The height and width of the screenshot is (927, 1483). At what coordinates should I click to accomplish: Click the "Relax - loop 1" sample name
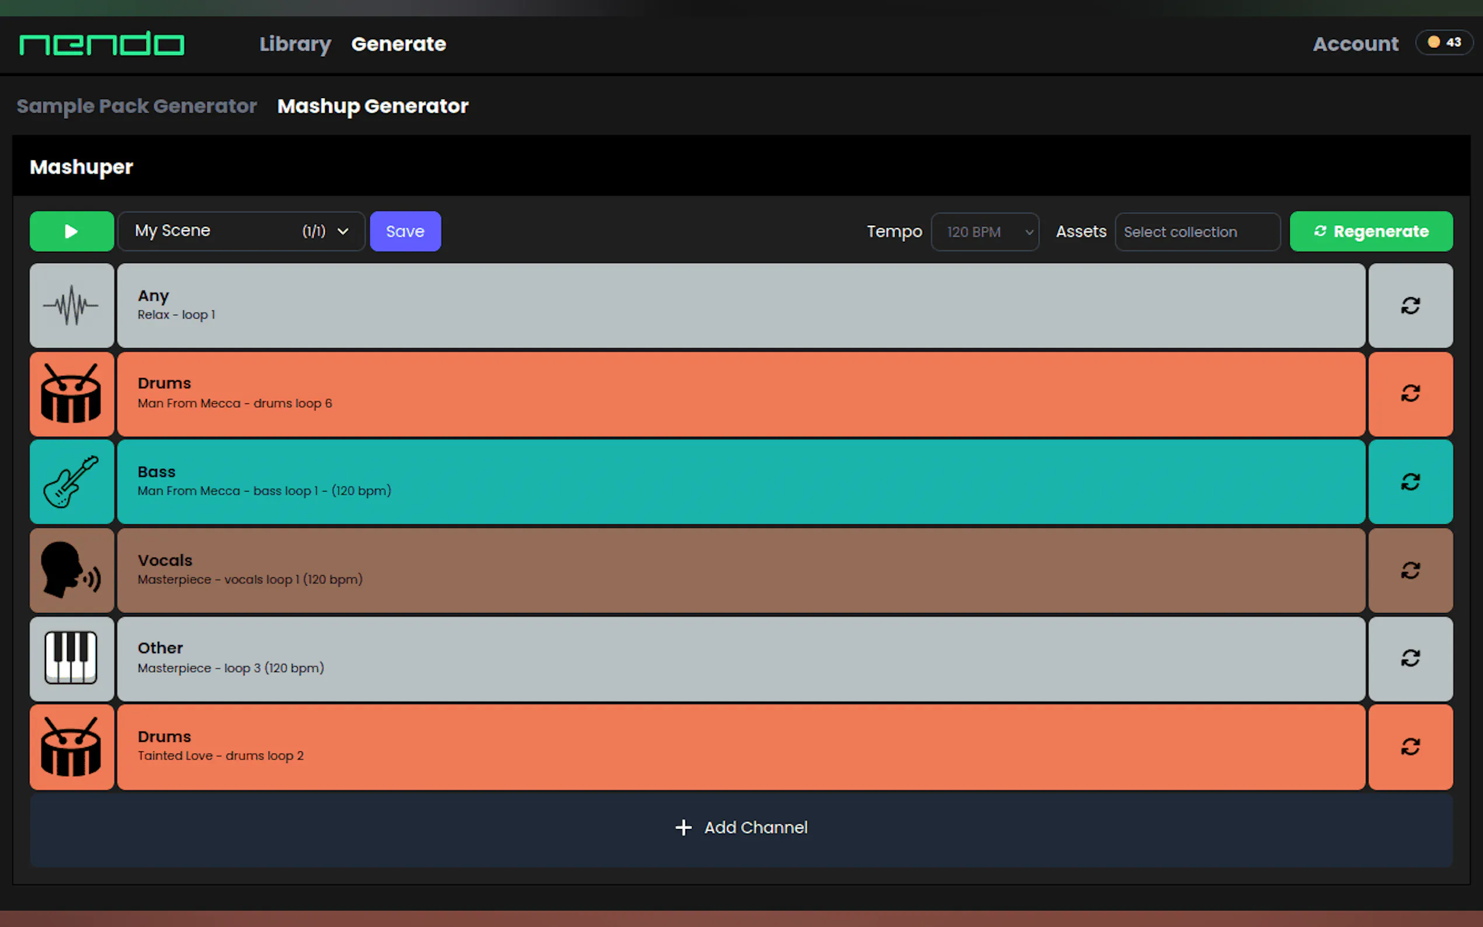pyautogui.click(x=176, y=315)
